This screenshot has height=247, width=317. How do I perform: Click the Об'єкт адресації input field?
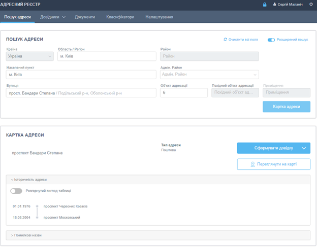coord(184,93)
